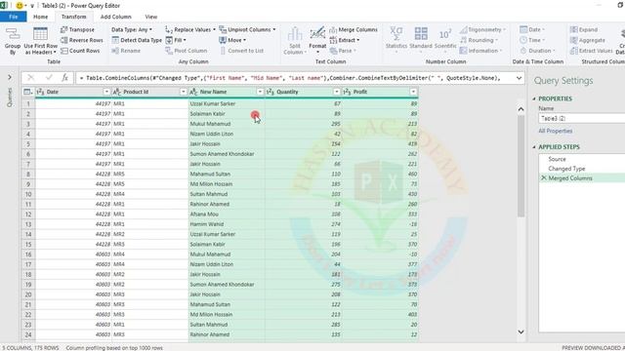Open the Profit column filter dropdown
Viewport: 625px width, 351px height.
(413, 92)
